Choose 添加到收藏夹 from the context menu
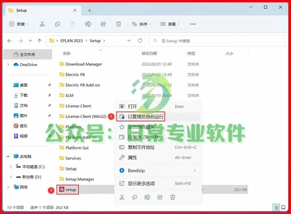This screenshot has width=291, height=214. click(x=158, y=127)
